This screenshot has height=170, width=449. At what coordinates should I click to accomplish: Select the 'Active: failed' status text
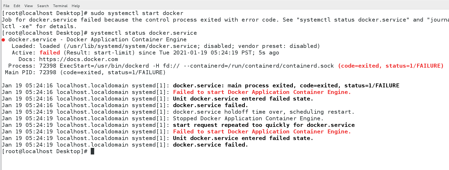37,52
